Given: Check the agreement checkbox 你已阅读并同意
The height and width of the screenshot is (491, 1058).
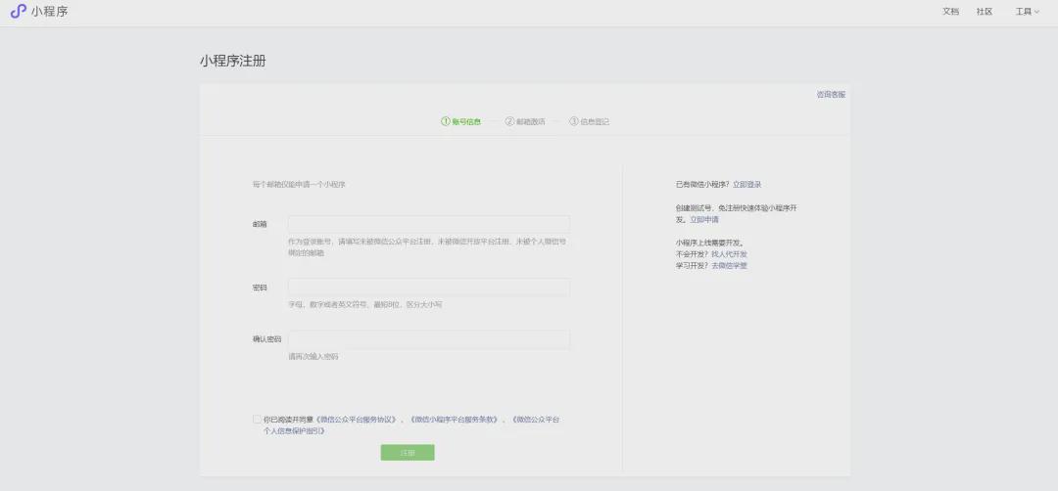Looking at the screenshot, I should [x=257, y=419].
